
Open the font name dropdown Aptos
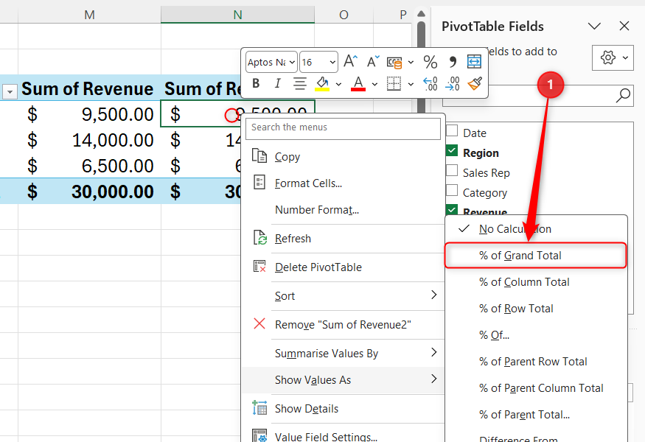(292, 62)
